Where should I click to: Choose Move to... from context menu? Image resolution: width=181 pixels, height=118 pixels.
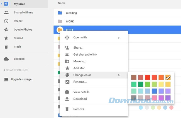94,61
